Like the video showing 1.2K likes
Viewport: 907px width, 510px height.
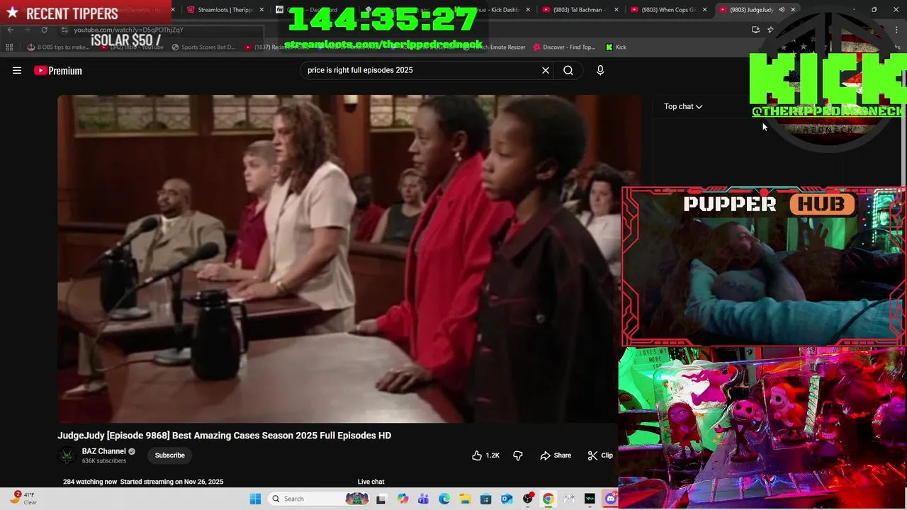click(486, 455)
